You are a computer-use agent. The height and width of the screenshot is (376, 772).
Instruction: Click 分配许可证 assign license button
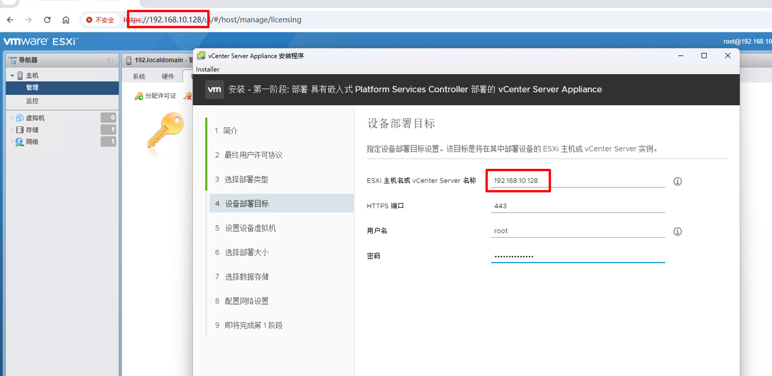click(155, 96)
